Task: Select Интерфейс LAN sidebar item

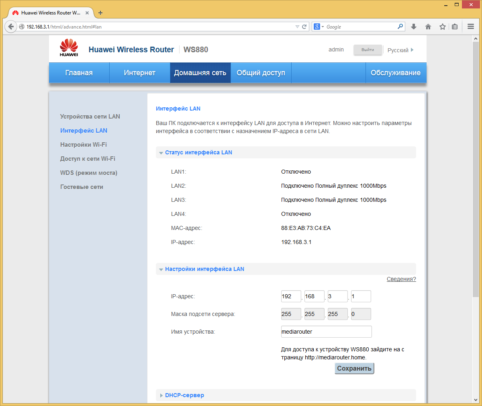Action: (84, 131)
